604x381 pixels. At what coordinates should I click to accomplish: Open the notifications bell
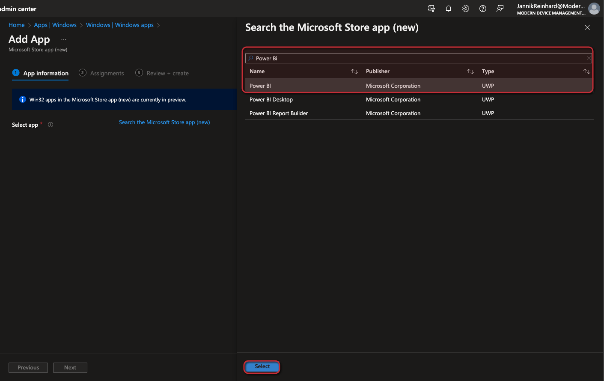tap(449, 9)
